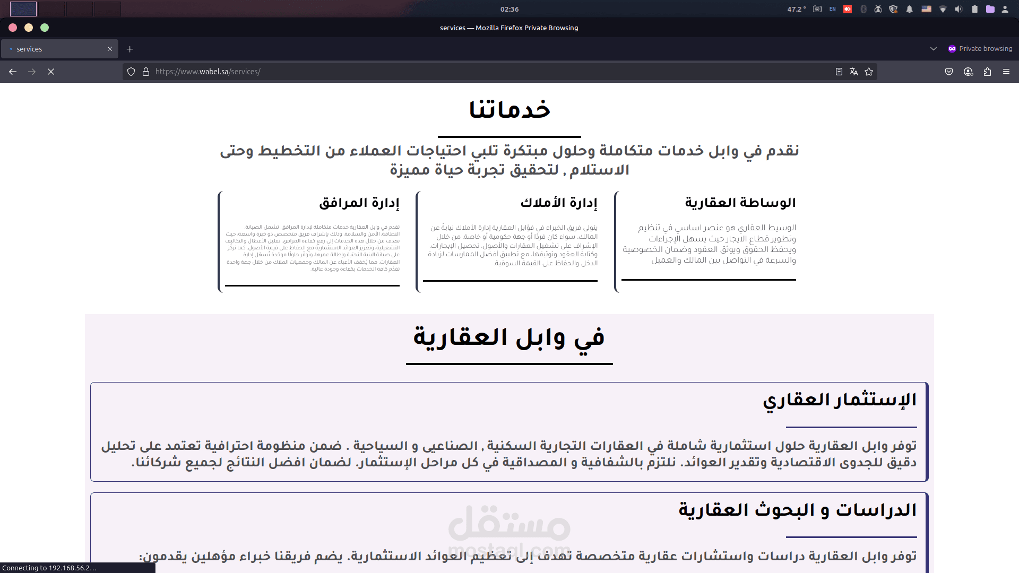
Task: Open the red AnyDesk tray icon
Action: tap(848, 9)
